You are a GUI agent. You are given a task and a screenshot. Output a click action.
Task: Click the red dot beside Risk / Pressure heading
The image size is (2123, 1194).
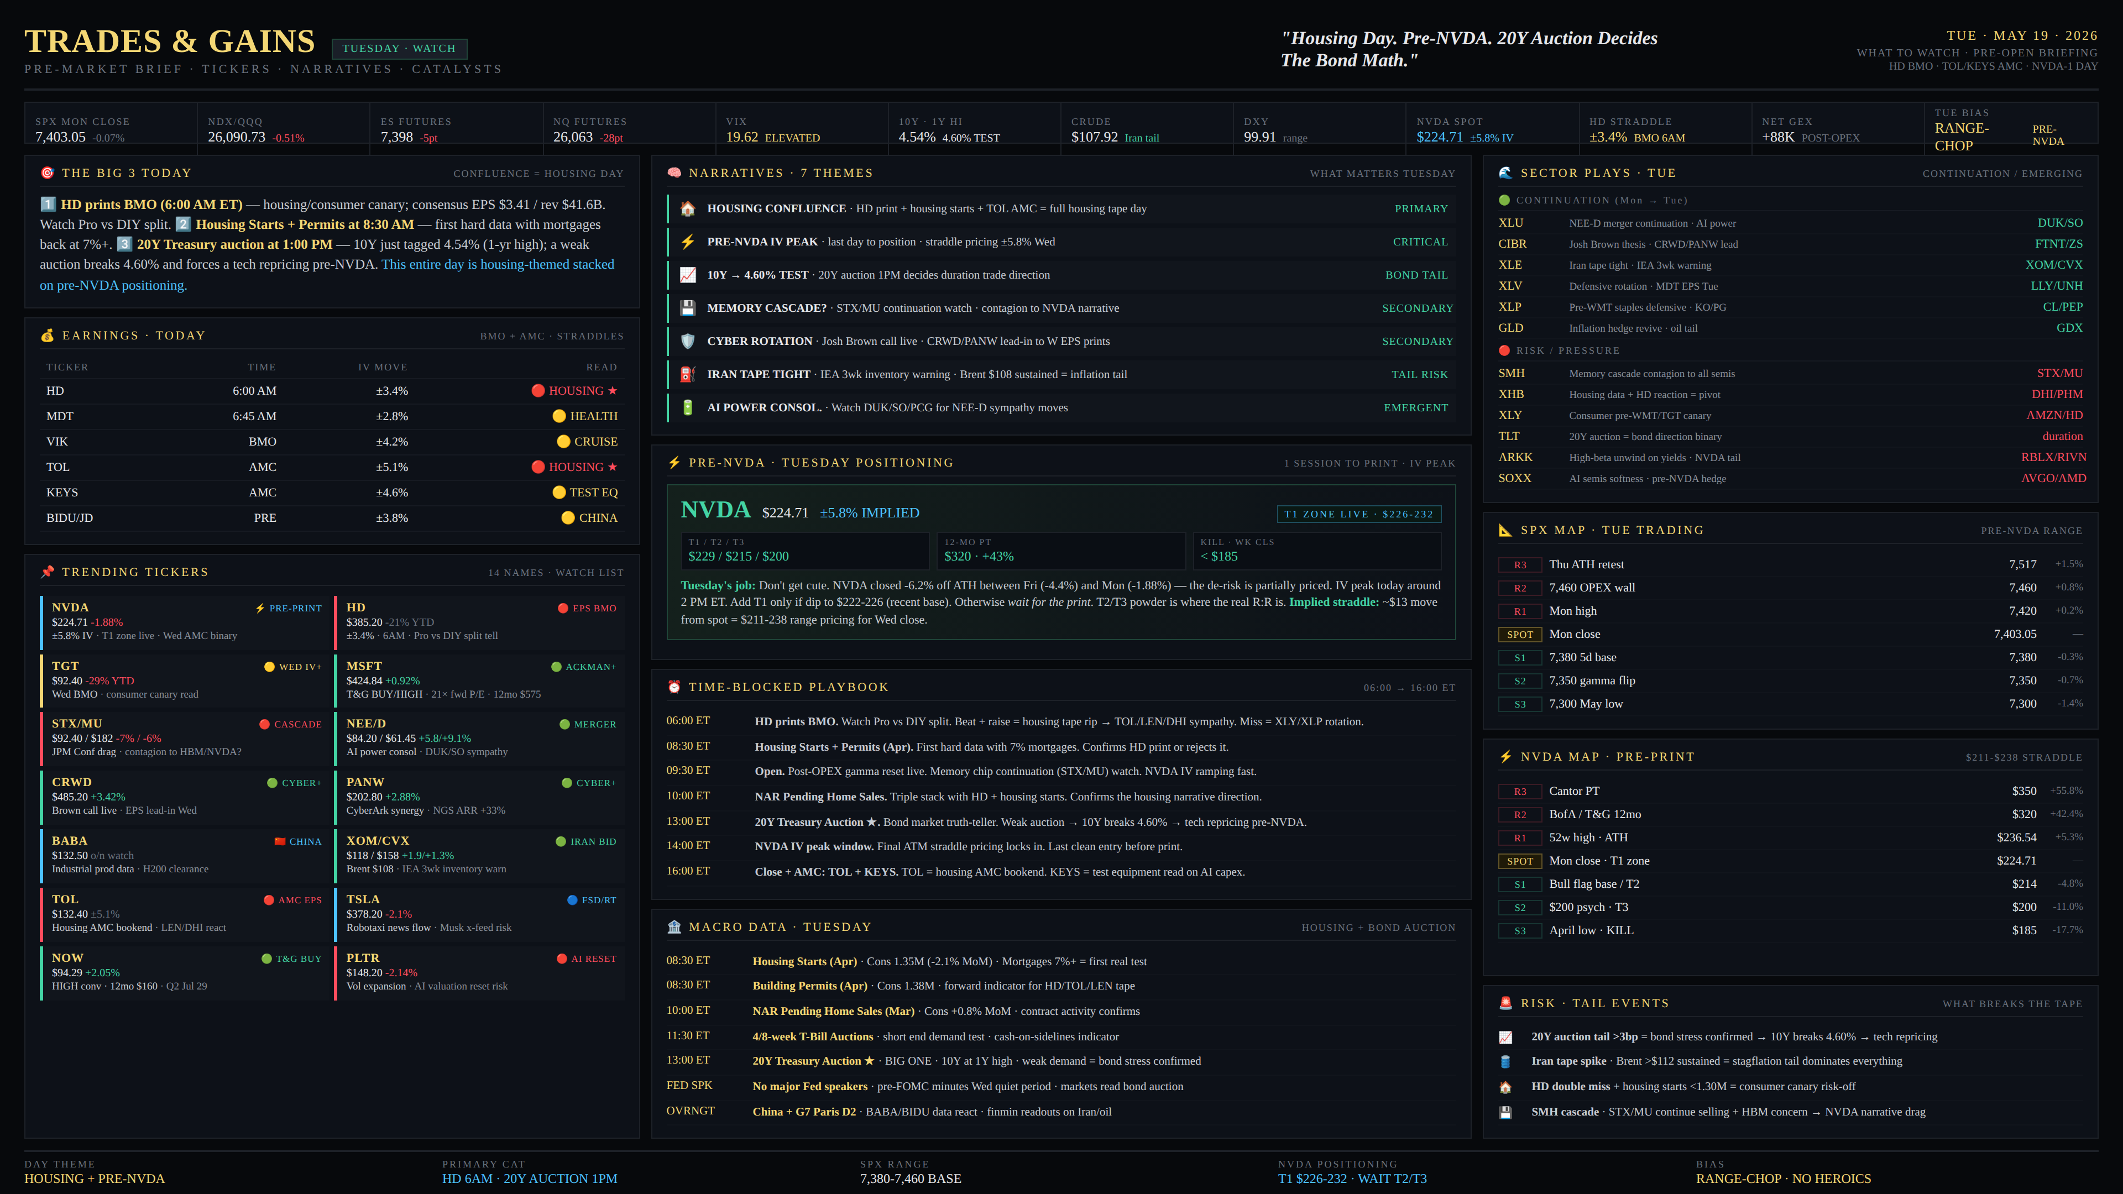click(x=1504, y=350)
